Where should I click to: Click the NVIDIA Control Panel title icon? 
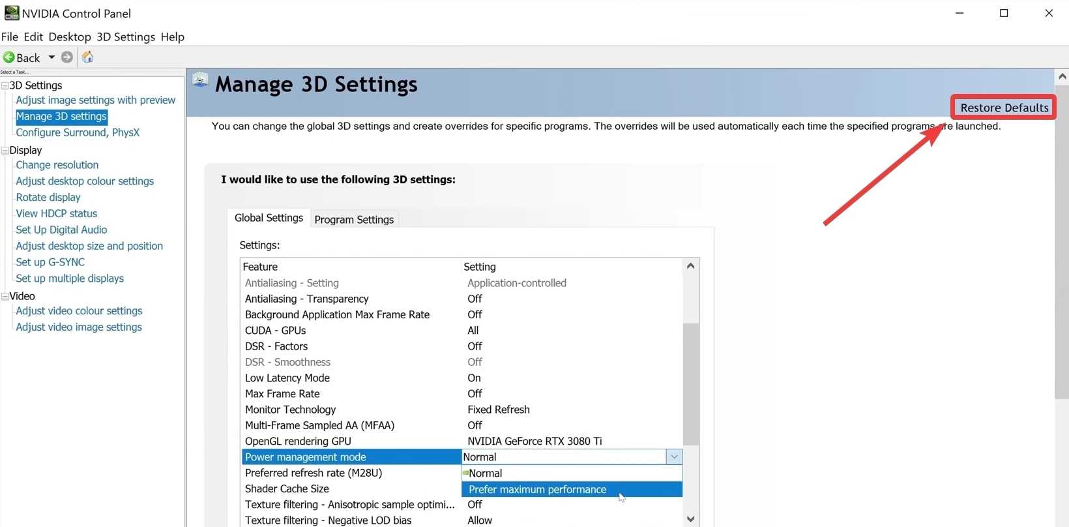point(11,13)
